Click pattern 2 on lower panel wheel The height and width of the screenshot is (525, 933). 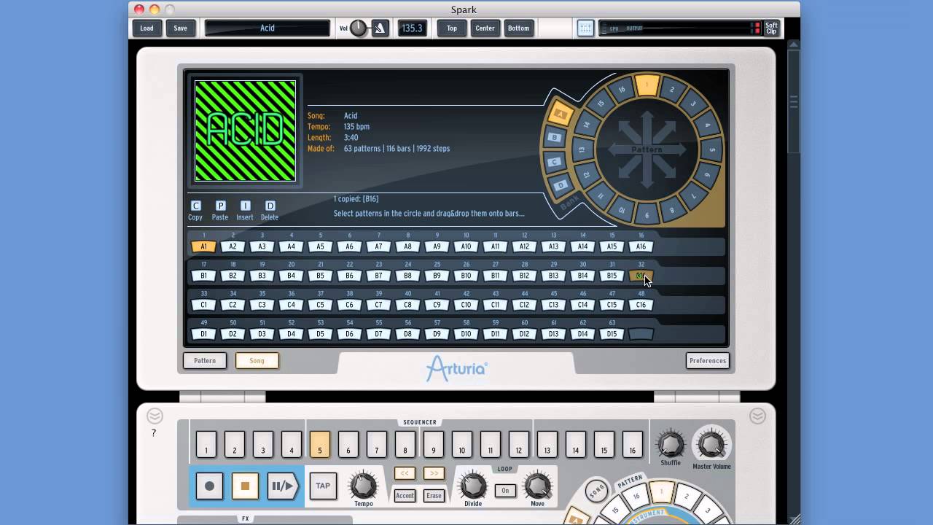click(x=686, y=497)
